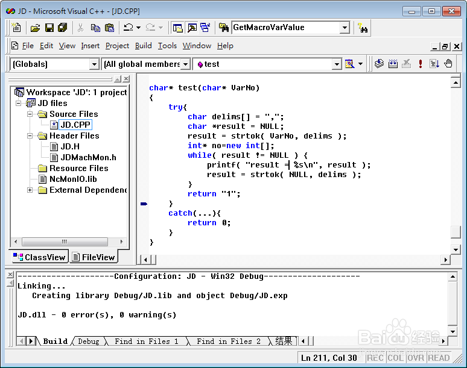Click the Redo arrow icon

point(150,28)
